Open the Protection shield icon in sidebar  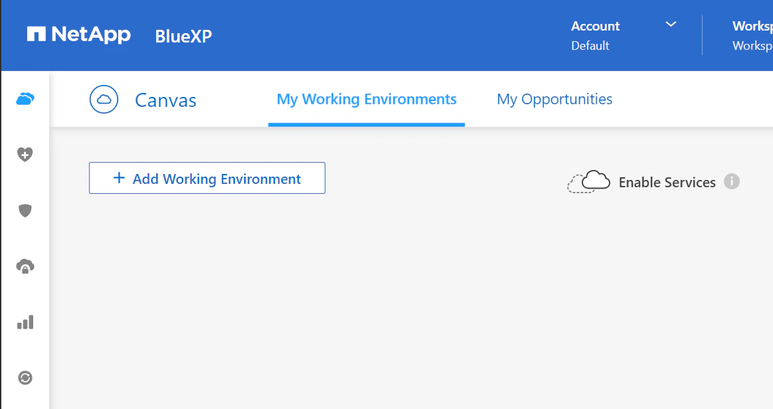click(25, 211)
